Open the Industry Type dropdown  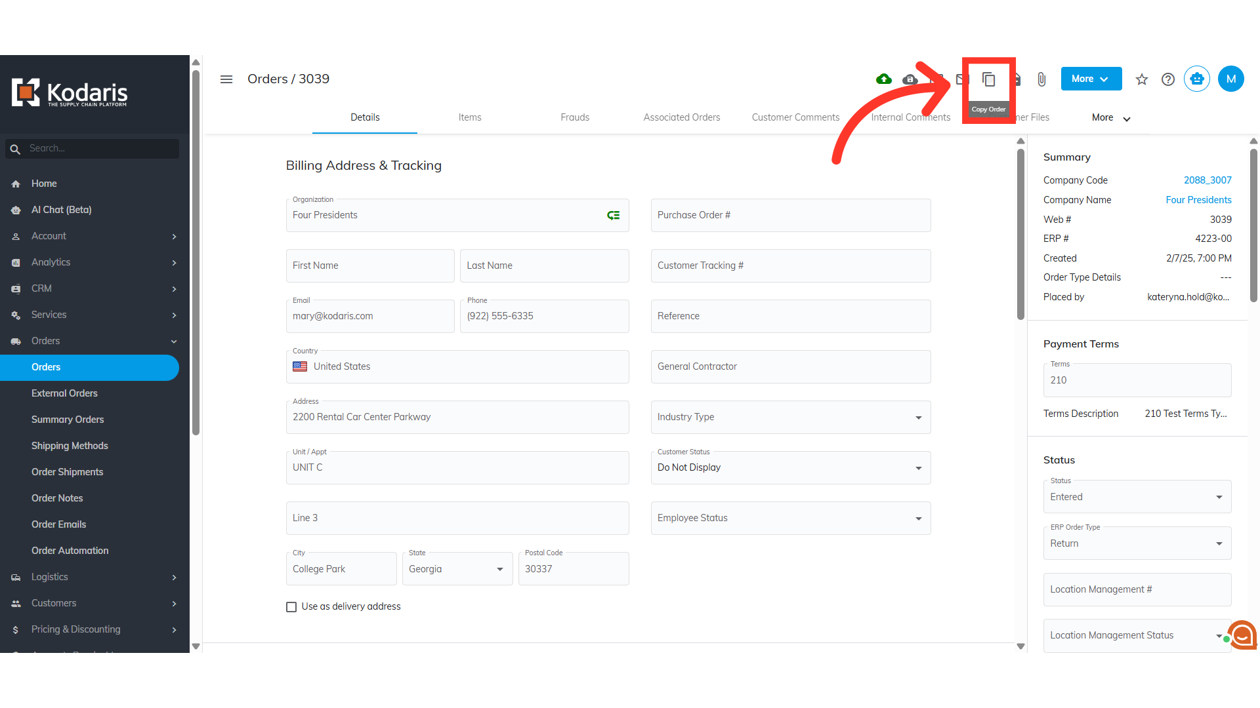click(790, 417)
